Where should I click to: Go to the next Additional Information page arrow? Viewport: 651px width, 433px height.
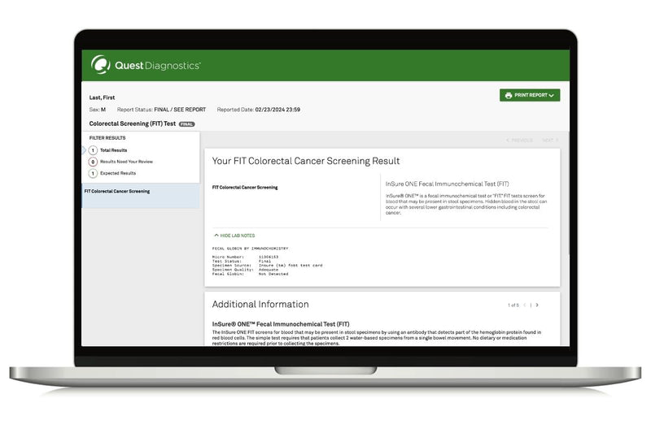tap(537, 305)
